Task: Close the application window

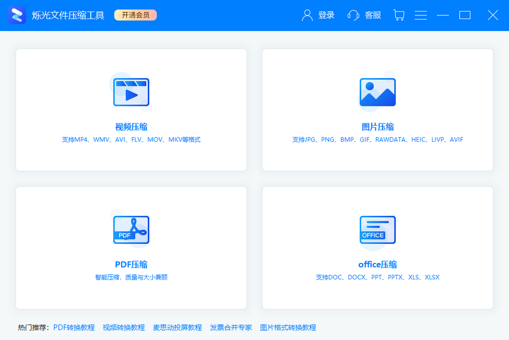Action: coord(493,15)
